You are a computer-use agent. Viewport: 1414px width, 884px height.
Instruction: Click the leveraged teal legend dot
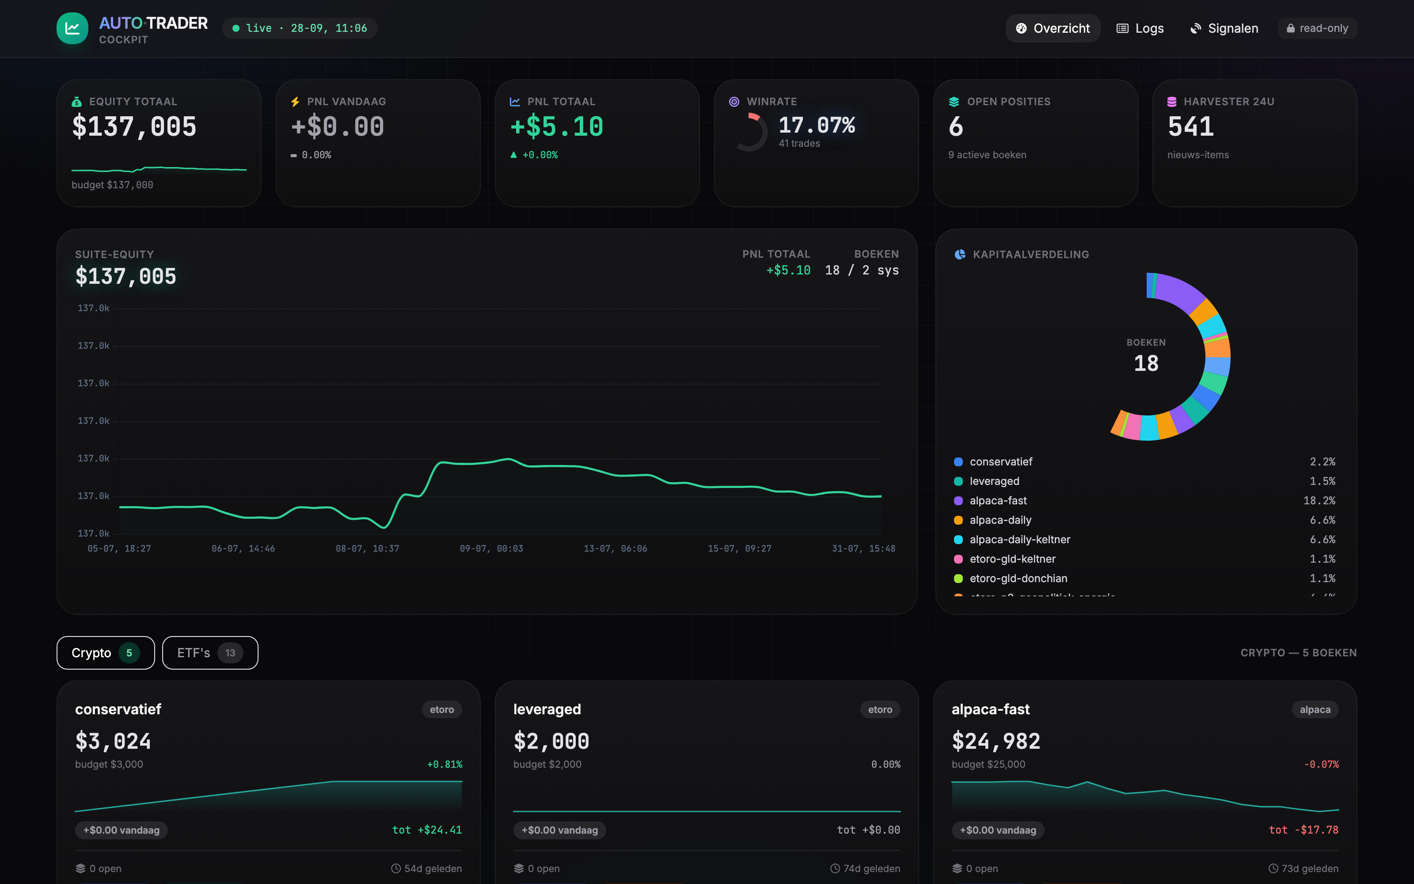958,481
